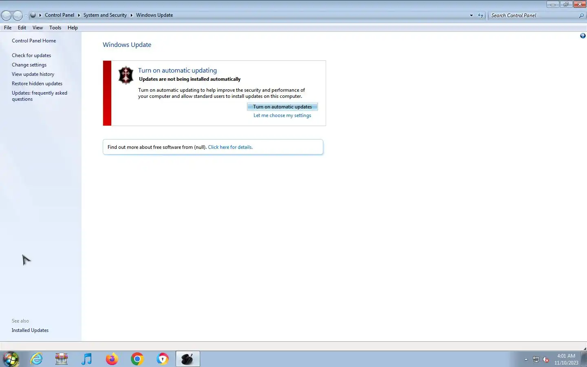The width and height of the screenshot is (587, 367).
Task: Launch Internet Explorer from the taskbar
Action: (x=37, y=359)
